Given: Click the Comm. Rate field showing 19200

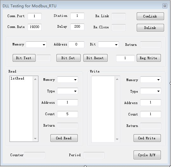Looking at the screenshot, I should [x=35, y=27].
